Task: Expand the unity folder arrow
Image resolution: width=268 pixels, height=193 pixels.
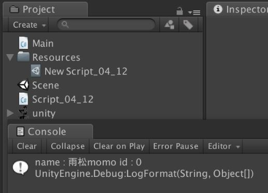Action: coord(10,113)
